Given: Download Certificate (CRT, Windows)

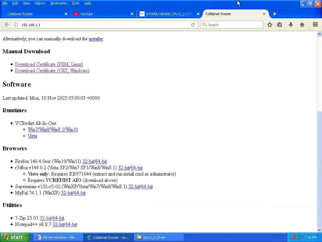Looking at the screenshot, I should coord(52,71).
